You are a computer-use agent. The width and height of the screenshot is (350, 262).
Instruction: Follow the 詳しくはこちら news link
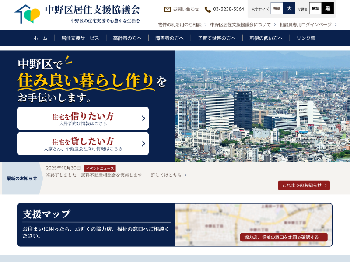click(x=168, y=175)
